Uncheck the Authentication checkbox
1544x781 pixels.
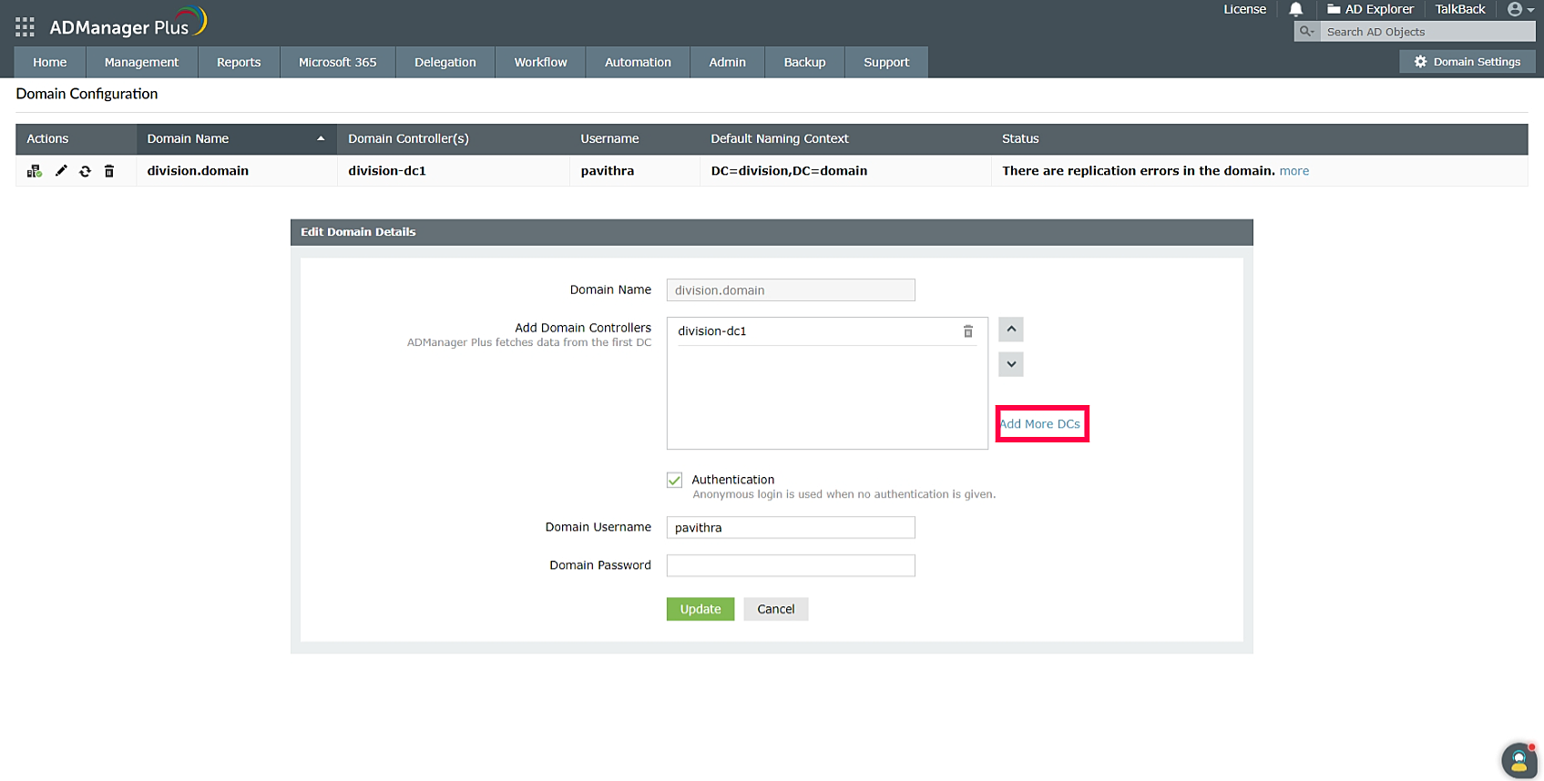[x=674, y=480]
